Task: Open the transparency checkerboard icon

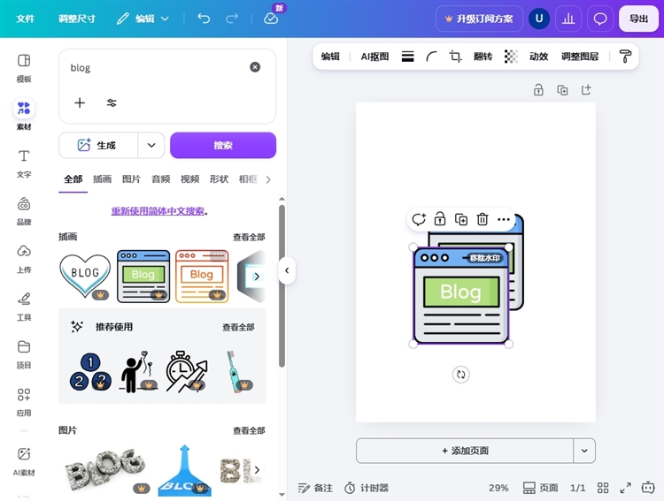Action: (511, 57)
